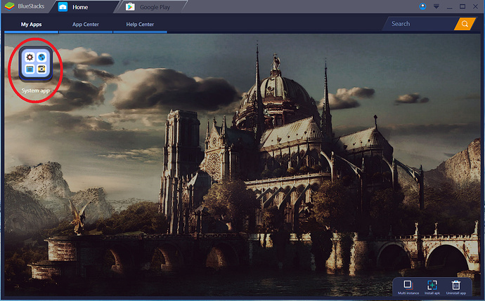Open Multi instance manager
Screen dimensions: 485x301
coord(408,287)
